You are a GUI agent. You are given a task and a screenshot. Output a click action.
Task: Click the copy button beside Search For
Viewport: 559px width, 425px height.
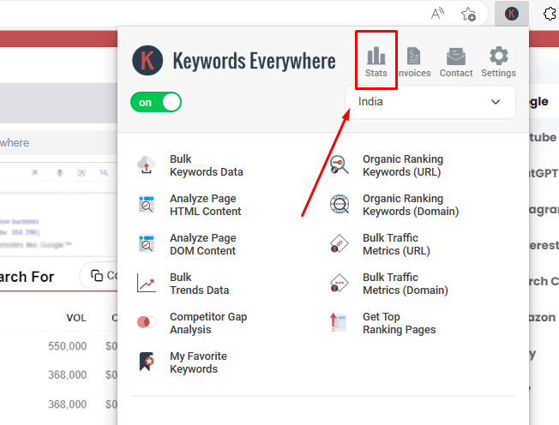[x=99, y=275]
